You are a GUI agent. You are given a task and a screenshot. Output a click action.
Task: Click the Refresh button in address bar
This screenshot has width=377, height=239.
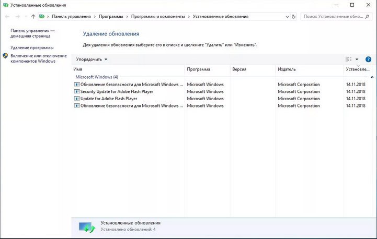tap(293, 17)
